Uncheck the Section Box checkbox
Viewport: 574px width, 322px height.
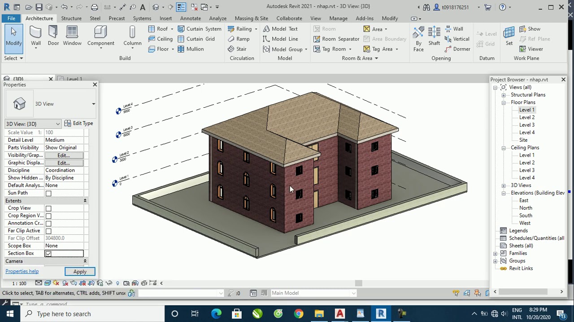pyautogui.click(x=48, y=254)
